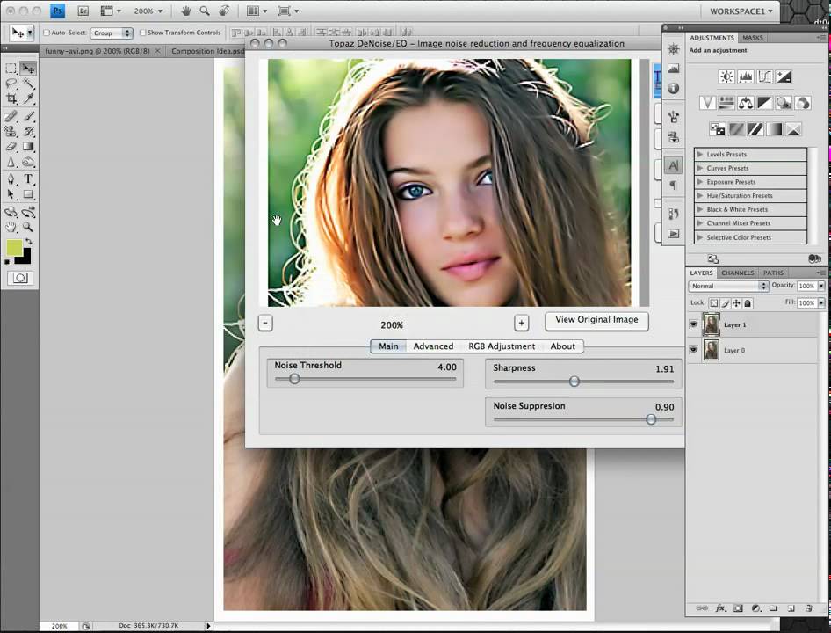This screenshot has height=633, width=831.
Task: Open the Normal blend mode dropdown
Action: pyautogui.click(x=728, y=286)
